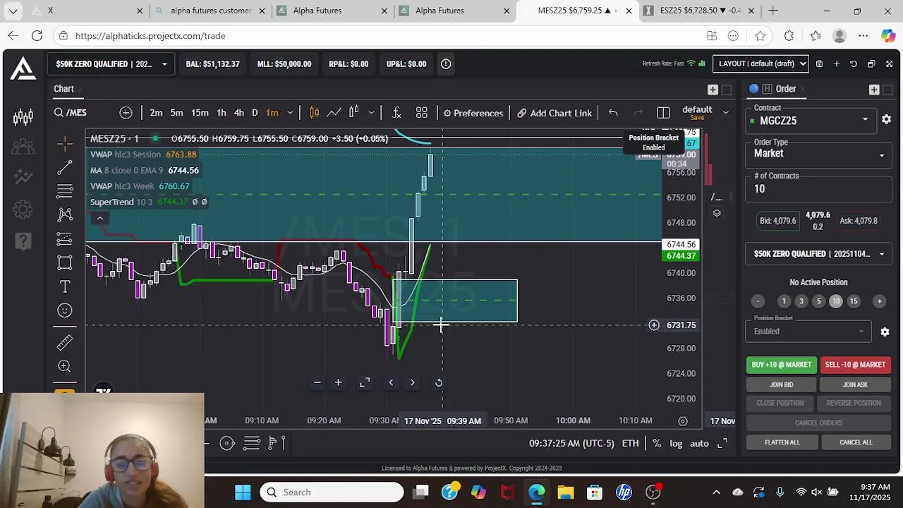Click the # of Contracts input field
Viewport: 903px width, 508px height.
(x=818, y=189)
